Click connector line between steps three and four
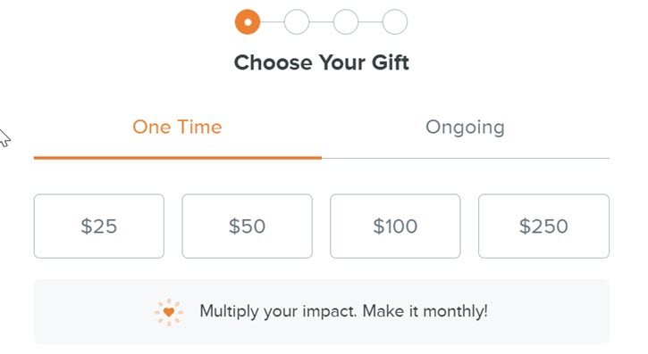Viewport: 648px width, 354px height. coord(370,21)
